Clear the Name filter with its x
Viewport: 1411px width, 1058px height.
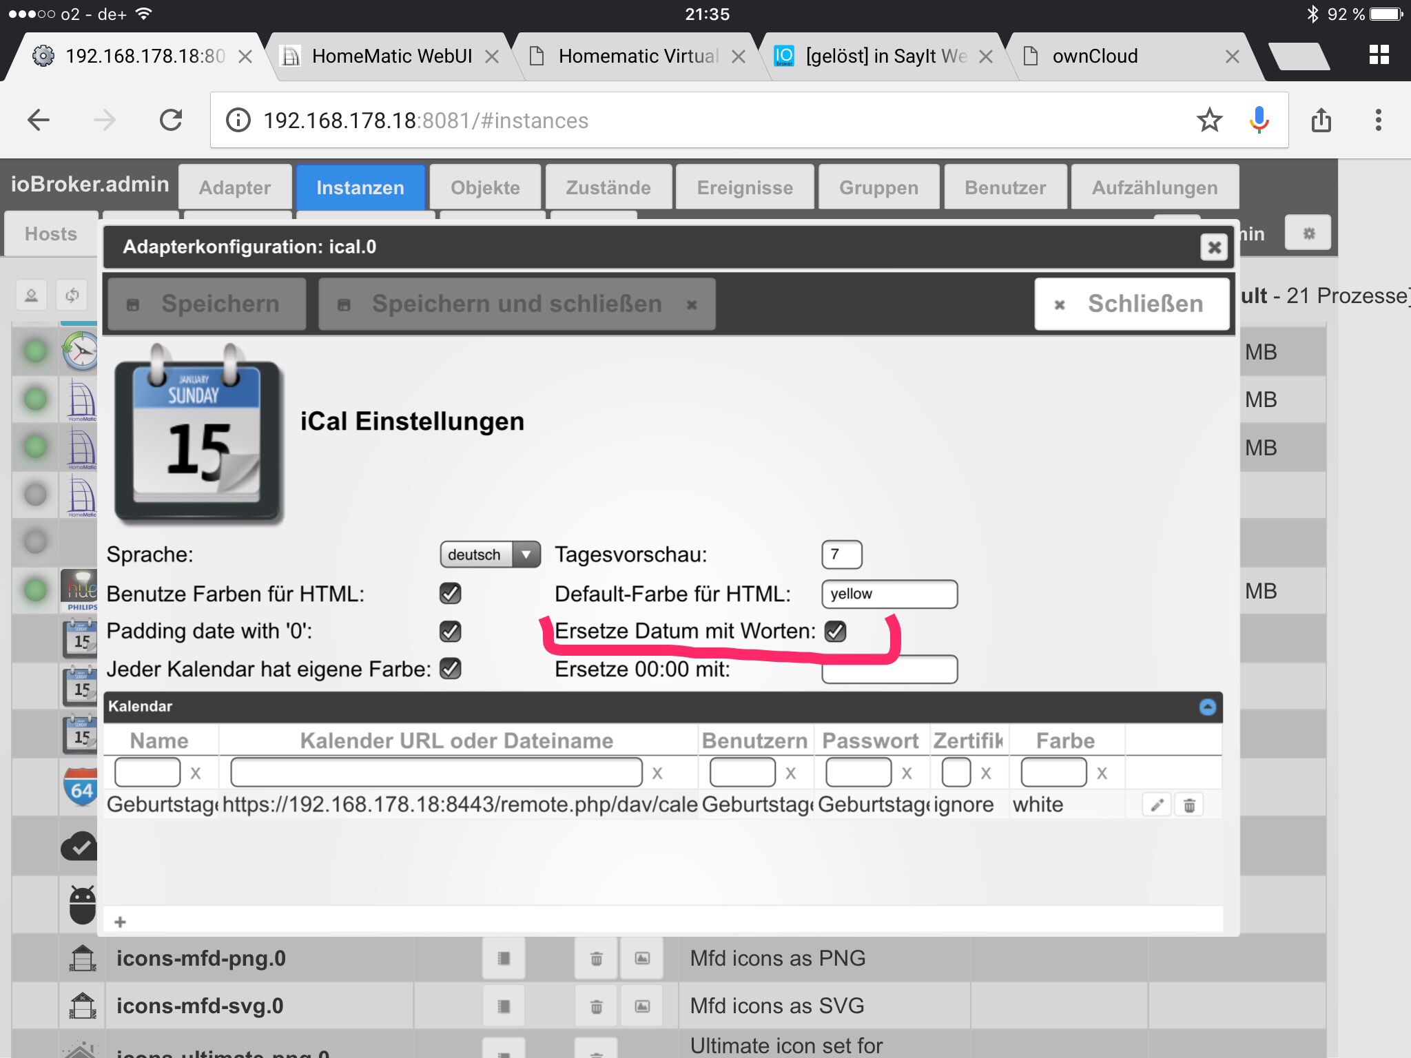click(x=196, y=773)
